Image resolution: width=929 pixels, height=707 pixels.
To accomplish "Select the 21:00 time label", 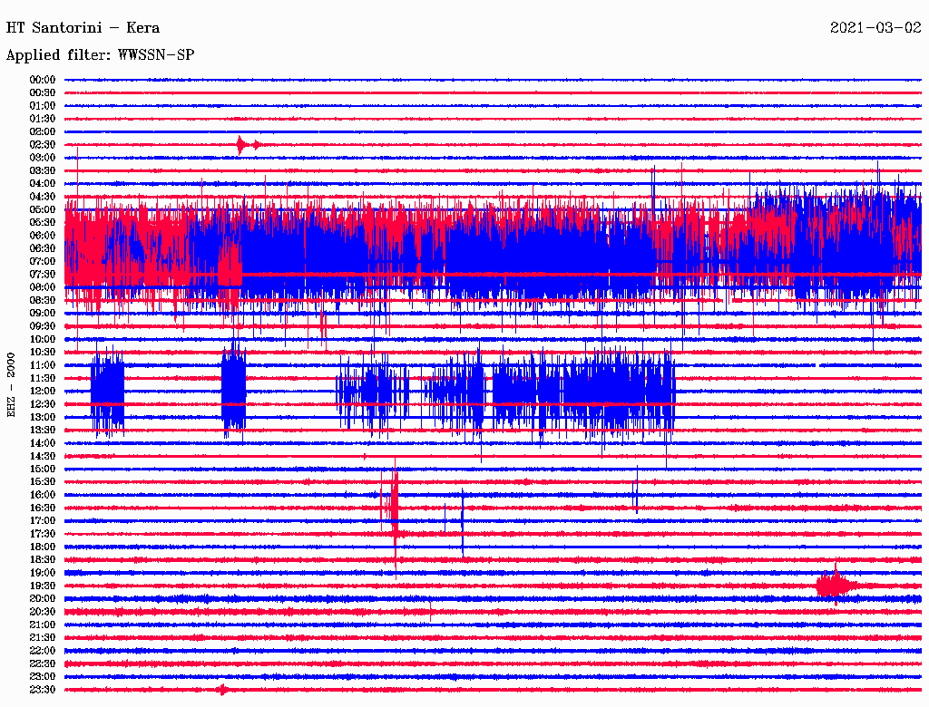I will point(43,625).
